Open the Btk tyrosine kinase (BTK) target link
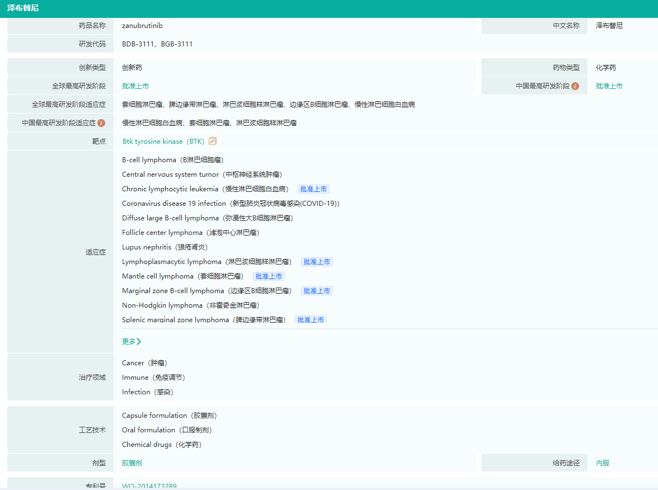Viewport: 658px width, 490px height. tap(163, 142)
